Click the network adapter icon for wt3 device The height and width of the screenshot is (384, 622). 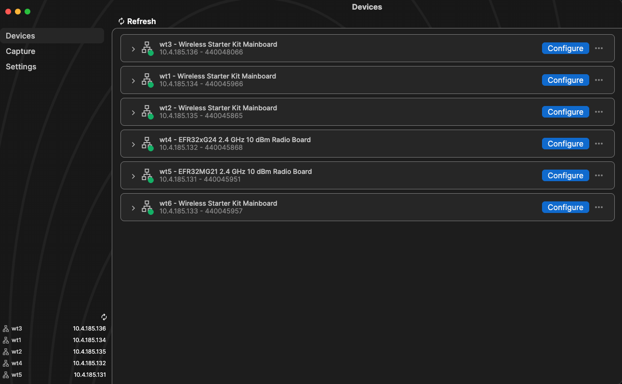coord(147,48)
